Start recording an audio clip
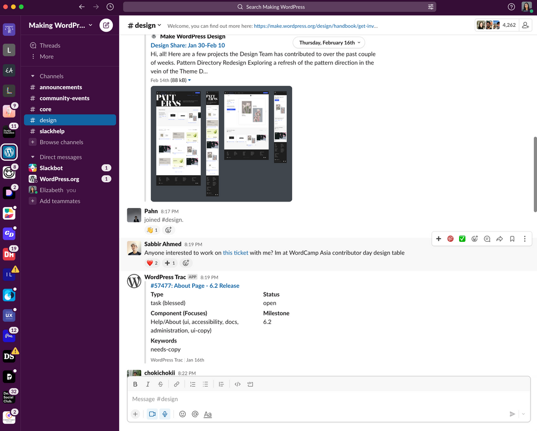The height and width of the screenshot is (431, 537). (x=165, y=414)
